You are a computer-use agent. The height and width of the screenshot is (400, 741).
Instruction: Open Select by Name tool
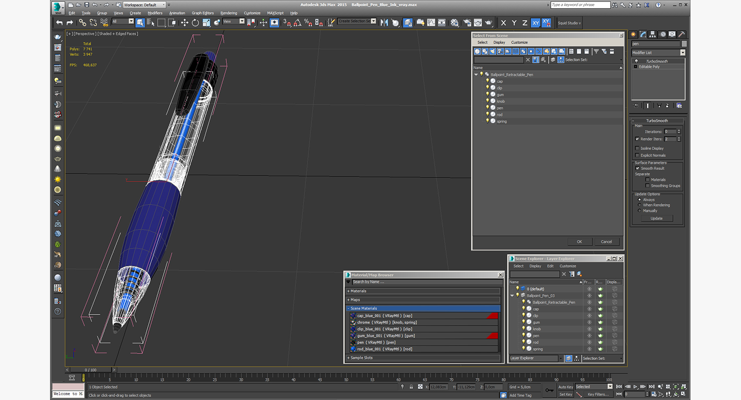[150, 22]
